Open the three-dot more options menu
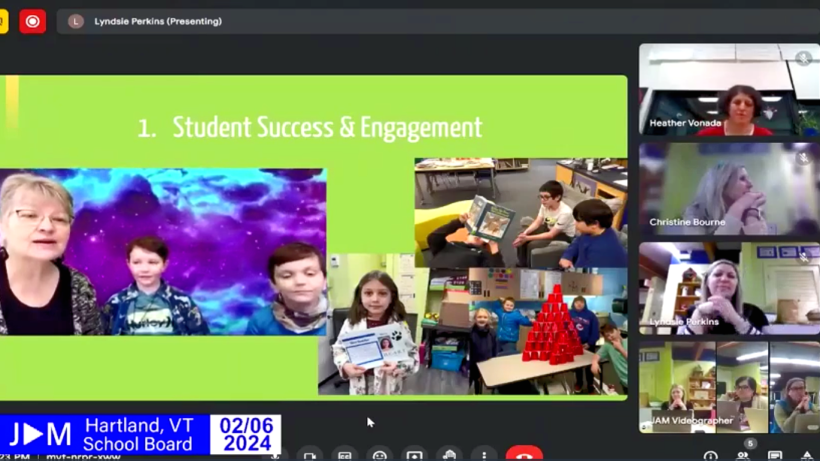The height and width of the screenshot is (461, 820). (484, 456)
